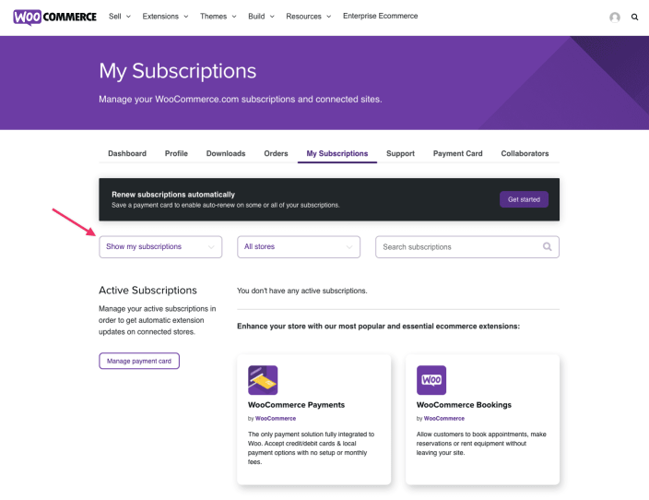
Task: Click the Active Subscriptions heading
Action: [147, 291]
